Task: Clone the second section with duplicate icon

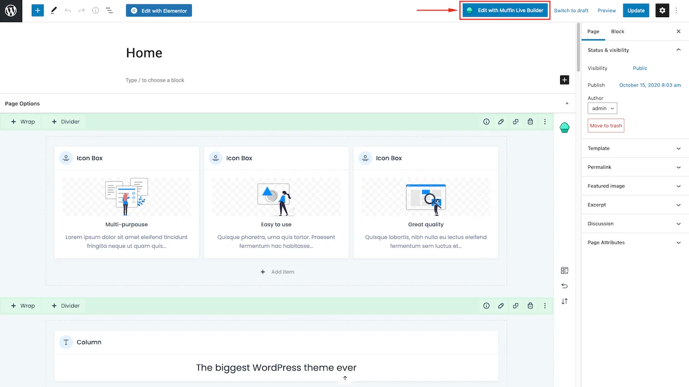Action: click(x=516, y=306)
